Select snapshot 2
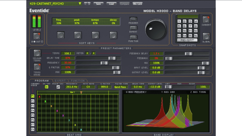 coord(185,21)
